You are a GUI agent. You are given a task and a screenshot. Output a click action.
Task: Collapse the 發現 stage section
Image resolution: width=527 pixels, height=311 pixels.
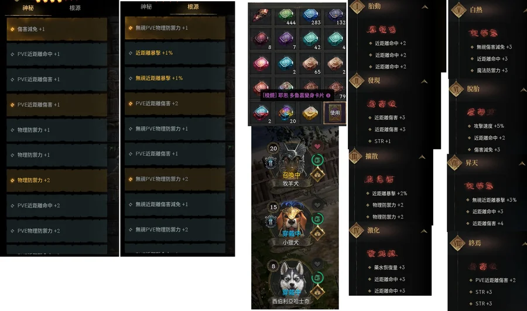coord(424,81)
